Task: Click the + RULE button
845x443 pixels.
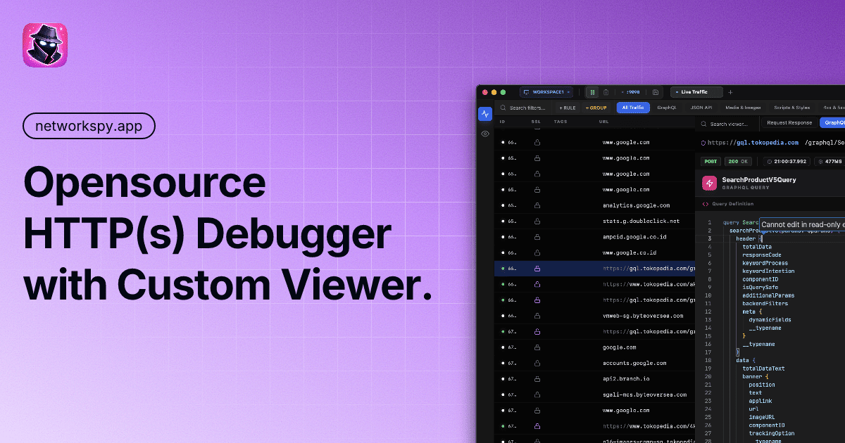Action: (568, 108)
